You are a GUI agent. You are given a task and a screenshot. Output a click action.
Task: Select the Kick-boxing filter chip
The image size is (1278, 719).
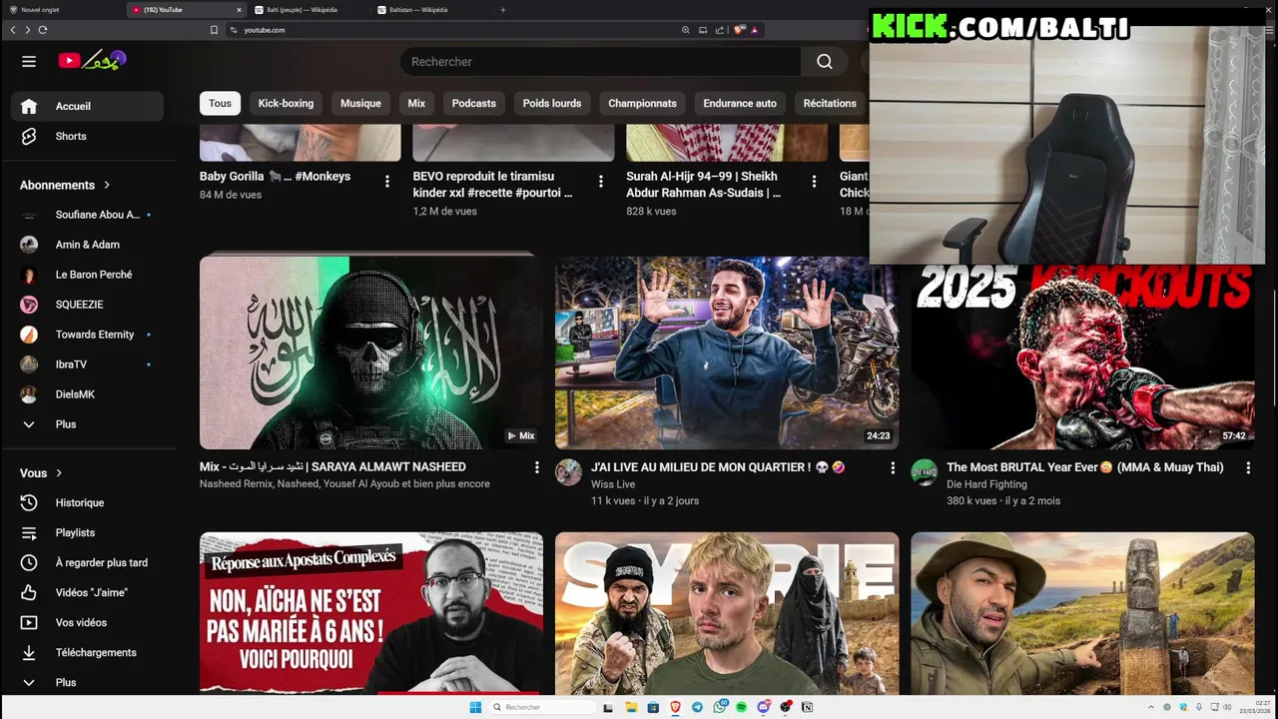pyautogui.click(x=286, y=103)
